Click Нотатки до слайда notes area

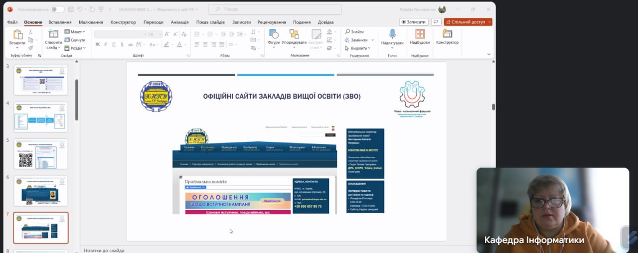point(104,251)
